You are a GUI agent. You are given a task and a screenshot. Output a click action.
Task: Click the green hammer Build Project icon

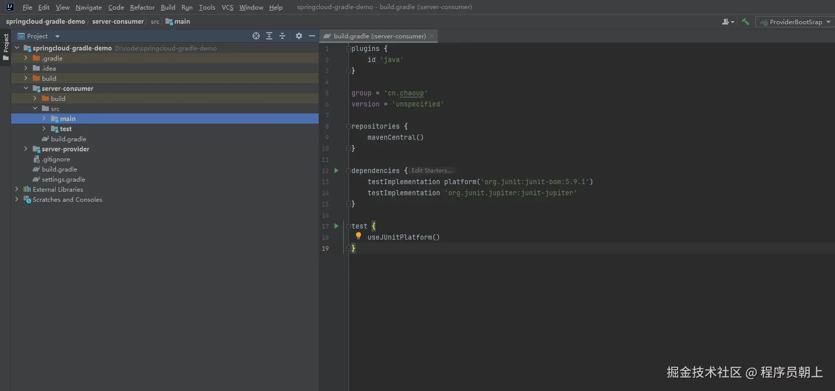coord(745,22)
